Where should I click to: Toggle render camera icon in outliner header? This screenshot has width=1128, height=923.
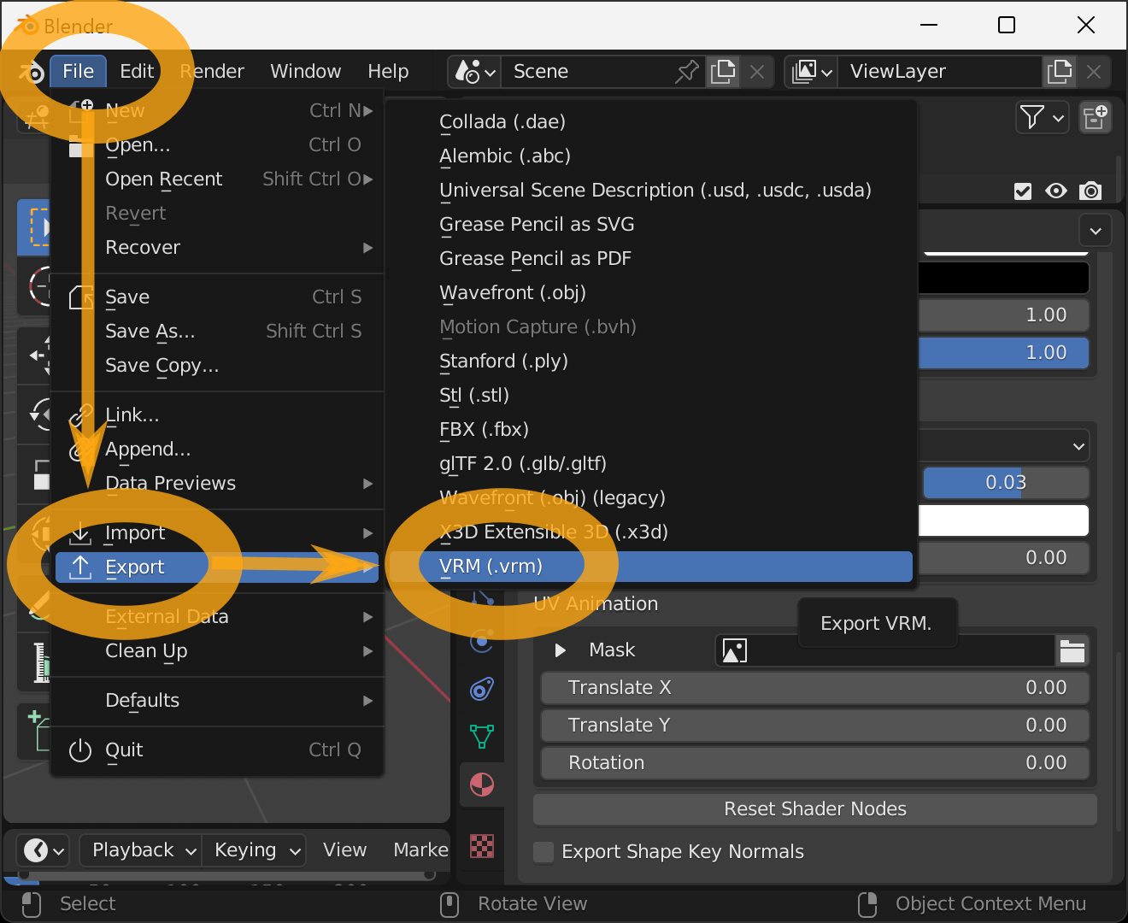[x=1090, y=191]
